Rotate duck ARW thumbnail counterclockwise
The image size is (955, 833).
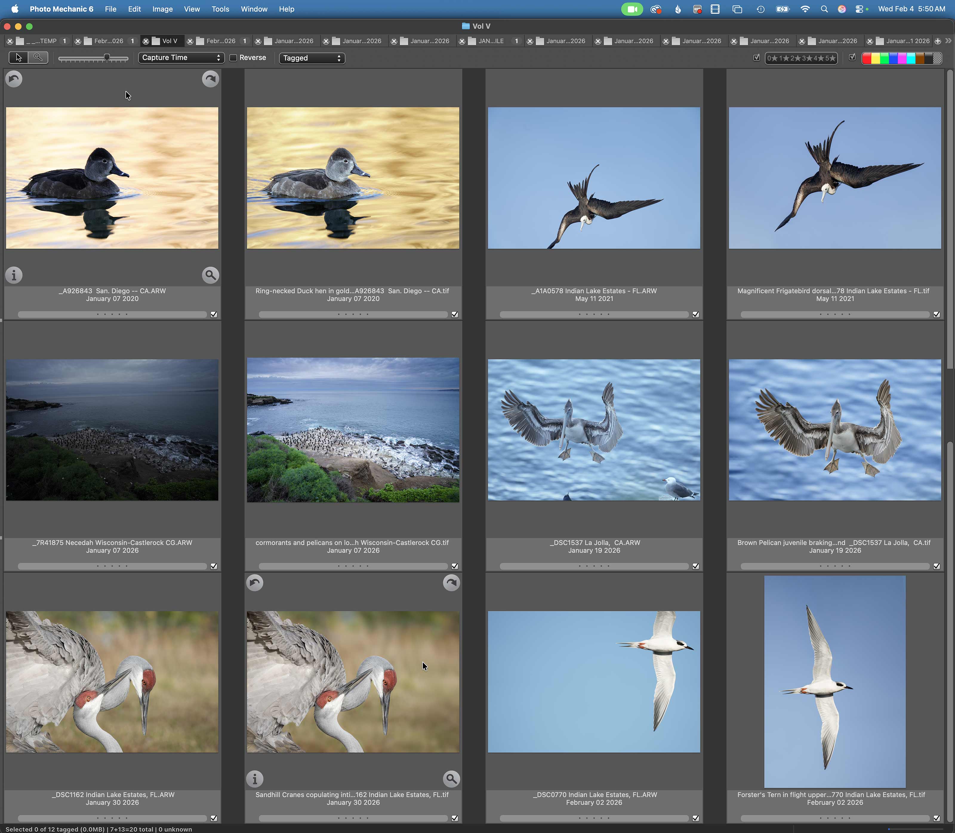pyautogui.click(x=14, y=78)
